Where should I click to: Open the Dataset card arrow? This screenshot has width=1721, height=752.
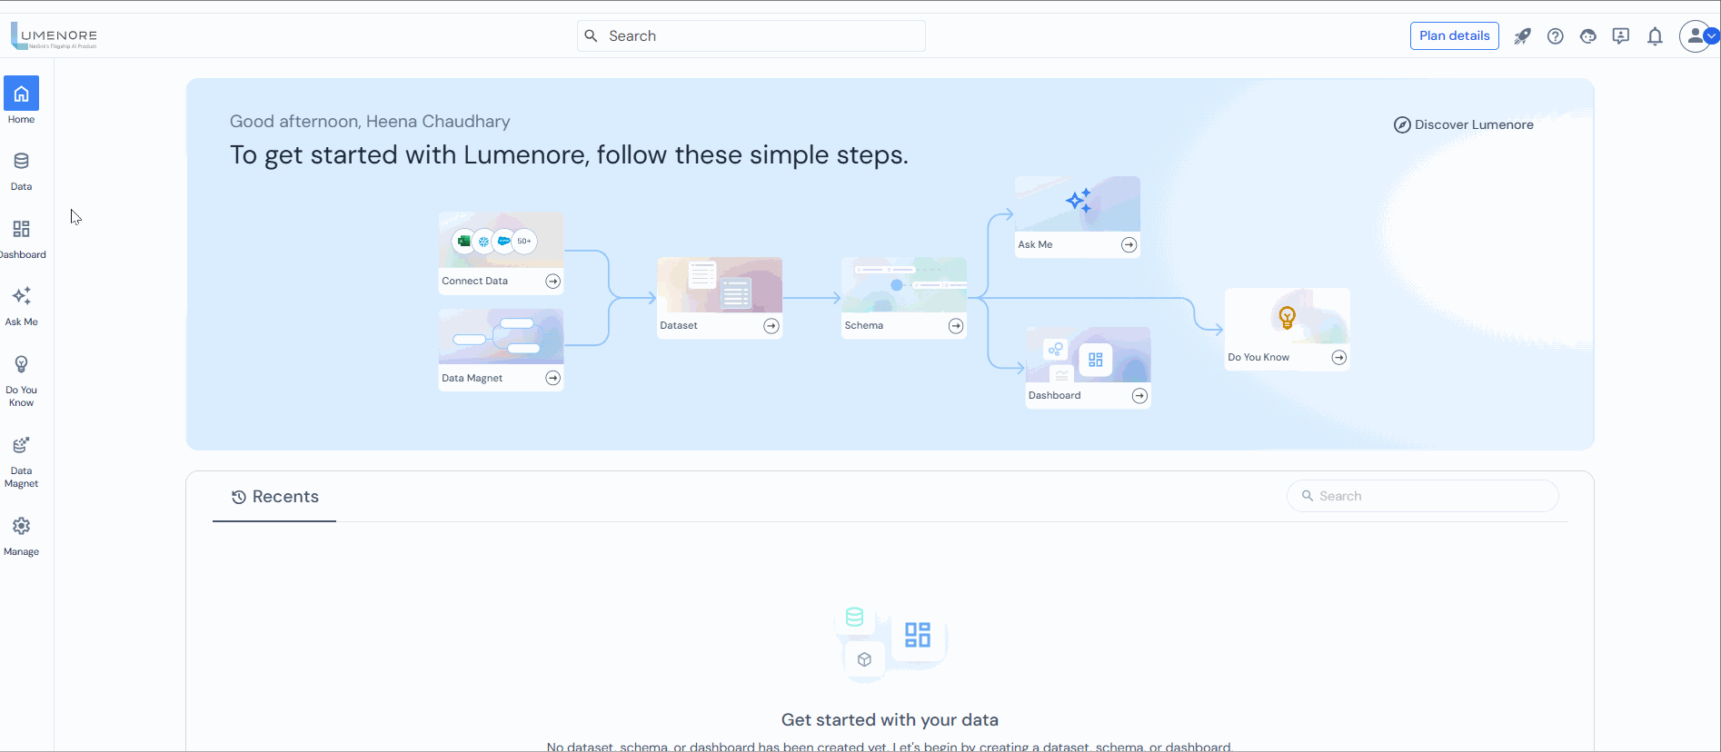(771, 326)
